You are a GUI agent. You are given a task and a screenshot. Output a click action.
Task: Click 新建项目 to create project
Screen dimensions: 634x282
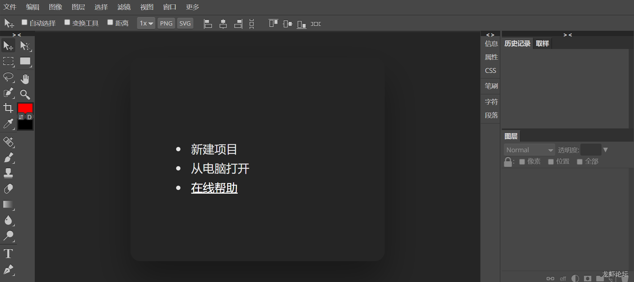tap(214, 149)
